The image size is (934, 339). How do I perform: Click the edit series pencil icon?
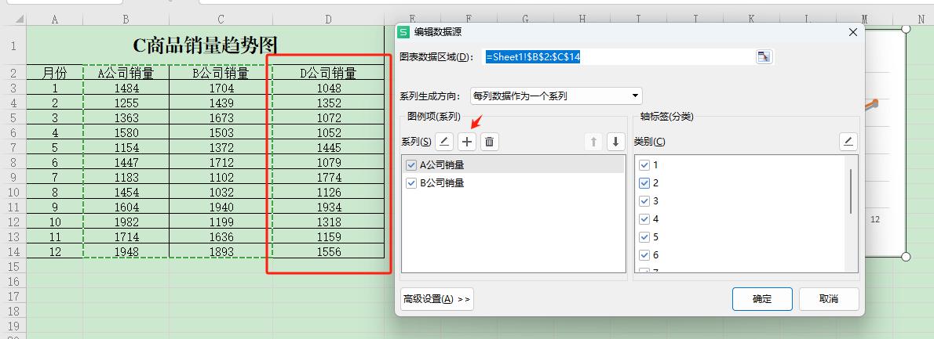[x=444, y=141]
